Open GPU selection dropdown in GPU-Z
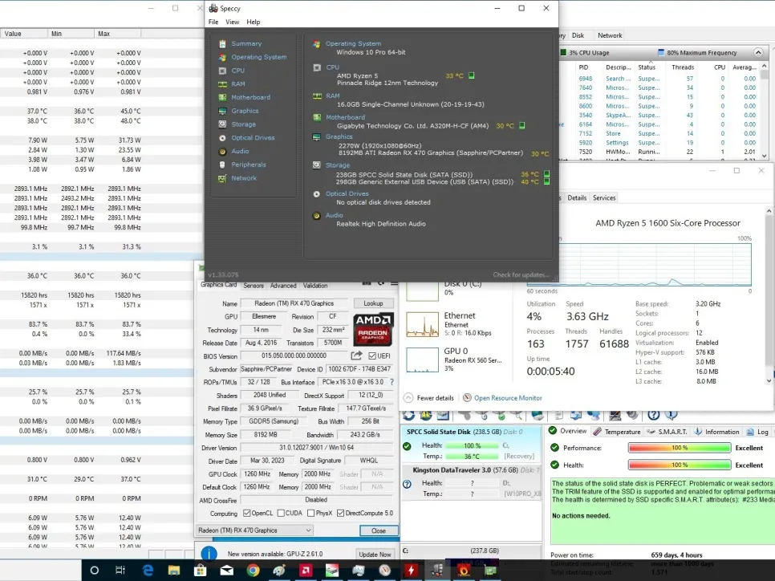775x581 pixels. [254, 530]
